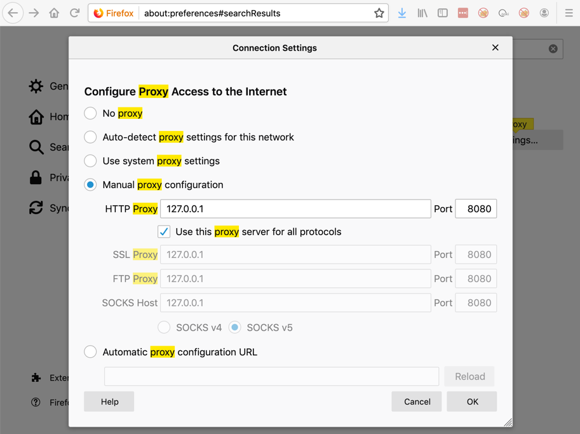Click the automatic proxy configuration URL box
580x434 pixels.
click(x=271, y=376)
